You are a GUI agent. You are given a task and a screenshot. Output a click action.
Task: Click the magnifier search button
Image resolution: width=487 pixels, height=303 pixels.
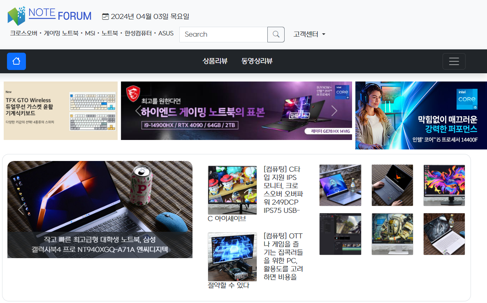(276, 35)
